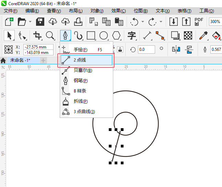Expand the Open recent dropdown arrow

[30, 22]
